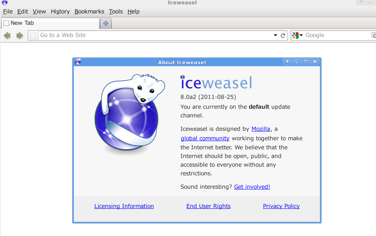Open the search engine selector dropdown arrow

[x=301, y=35]
